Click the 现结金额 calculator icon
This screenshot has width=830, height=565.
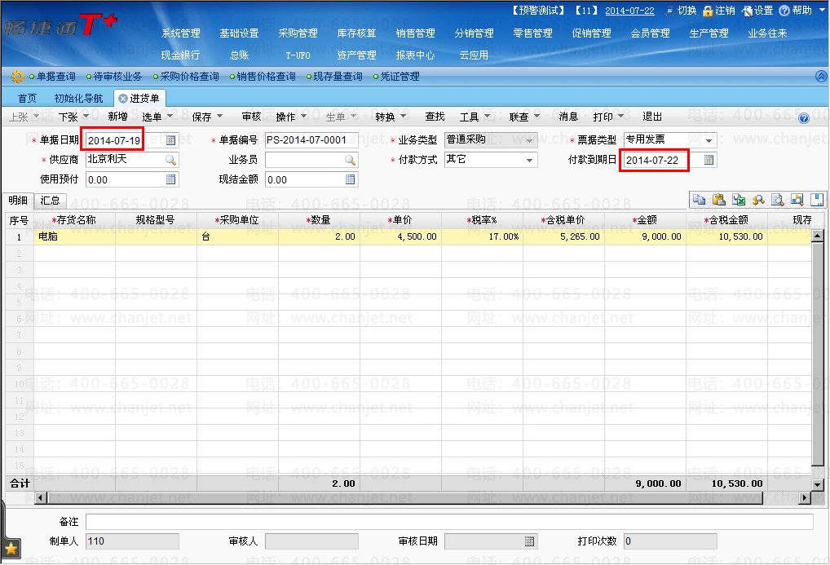click(350, 179)
